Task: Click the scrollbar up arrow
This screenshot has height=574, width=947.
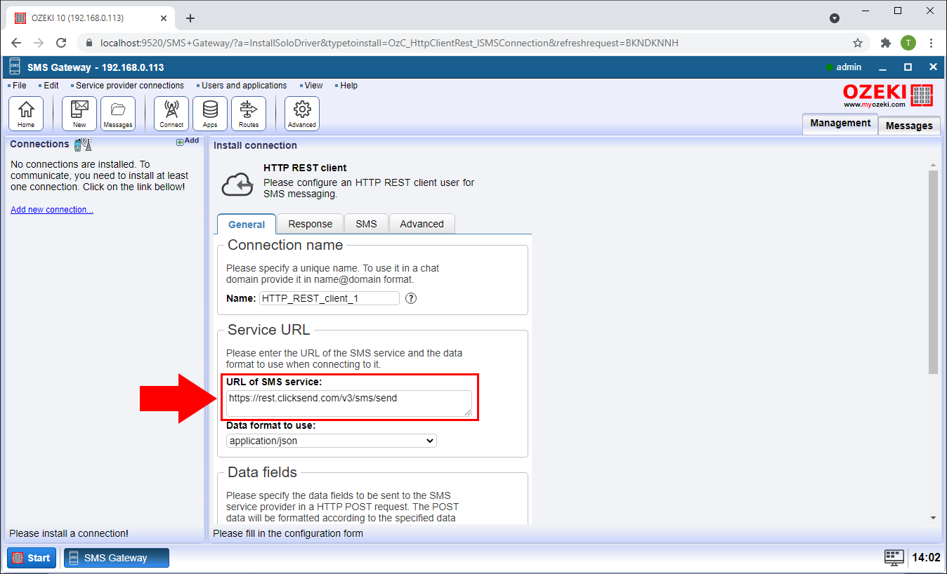Action: point(933,163)
